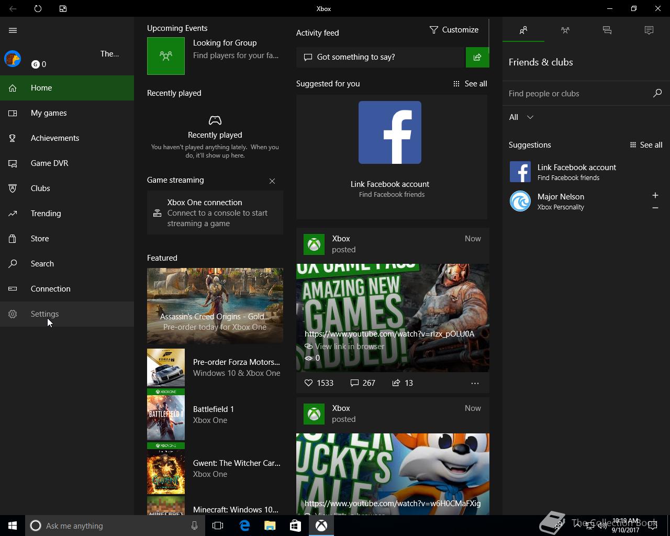Click View link in browser
Viewport: 670px width, 536px height.
344,347
